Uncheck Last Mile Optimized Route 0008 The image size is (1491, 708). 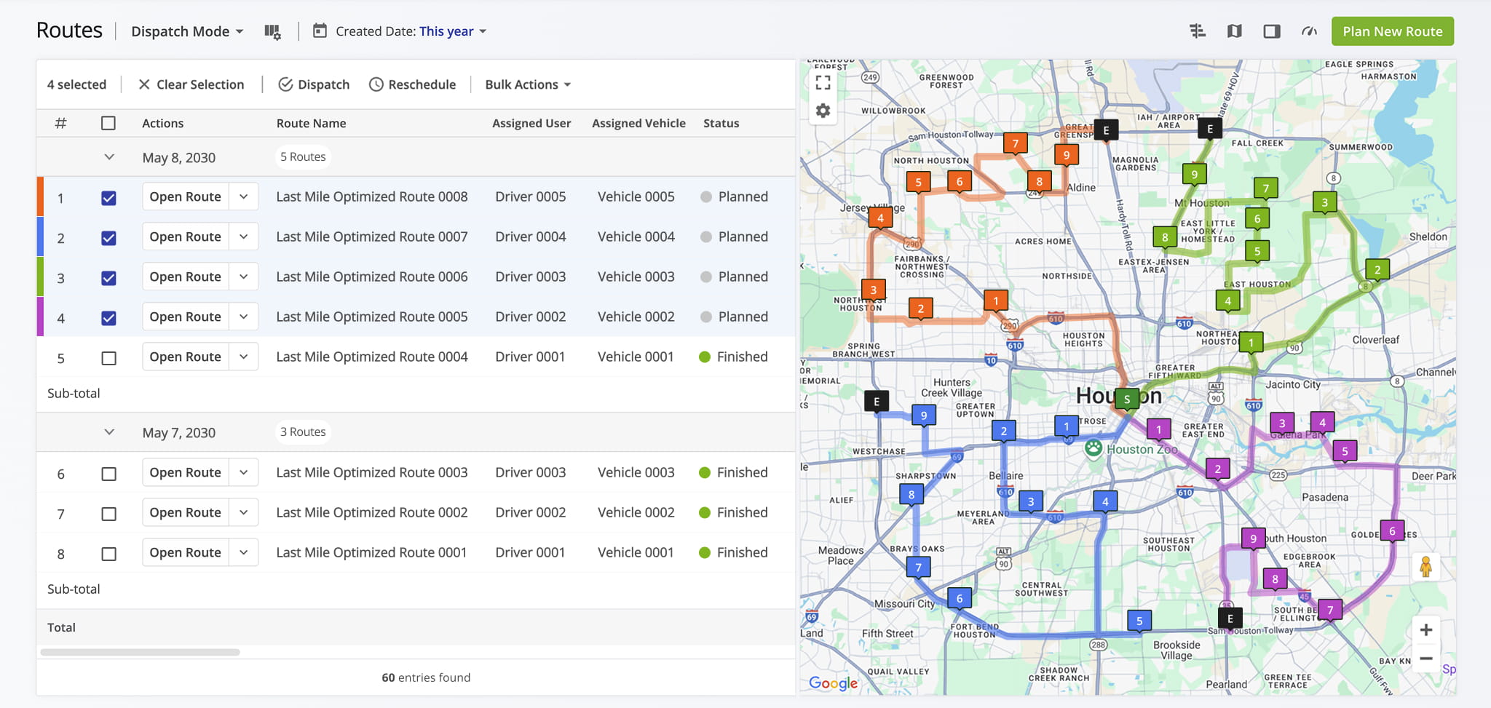point(108,198)
